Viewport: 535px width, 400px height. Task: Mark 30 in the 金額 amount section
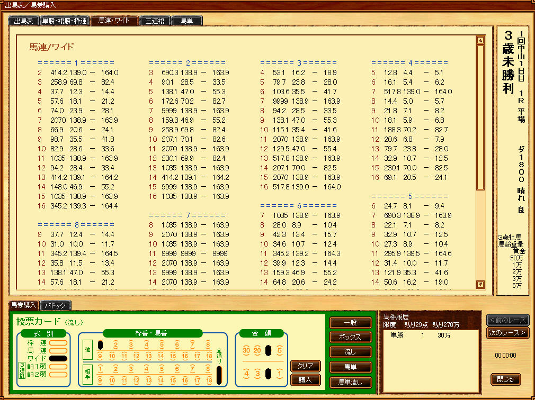[x=246, y=350]
